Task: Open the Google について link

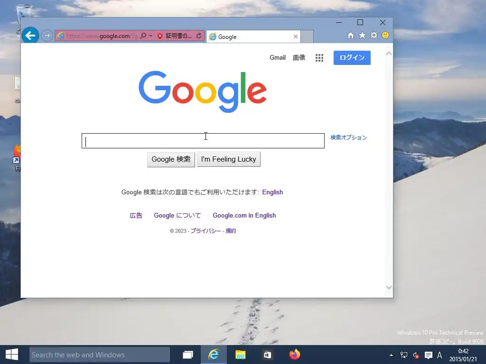Action: coord(178,216)
